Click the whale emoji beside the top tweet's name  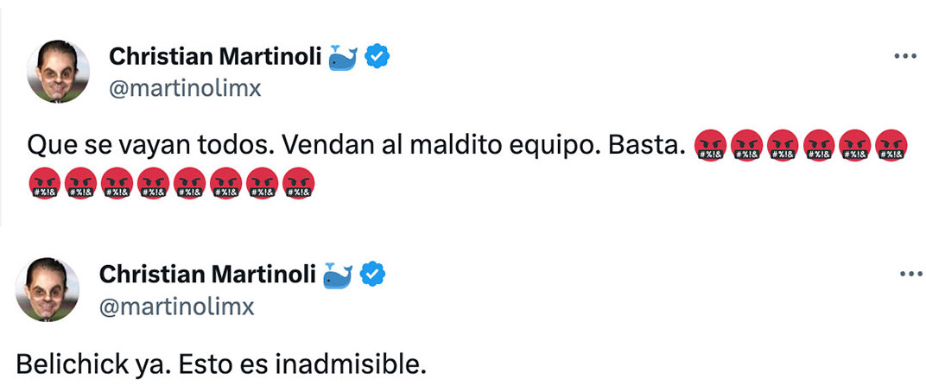(x=343, y=58)
